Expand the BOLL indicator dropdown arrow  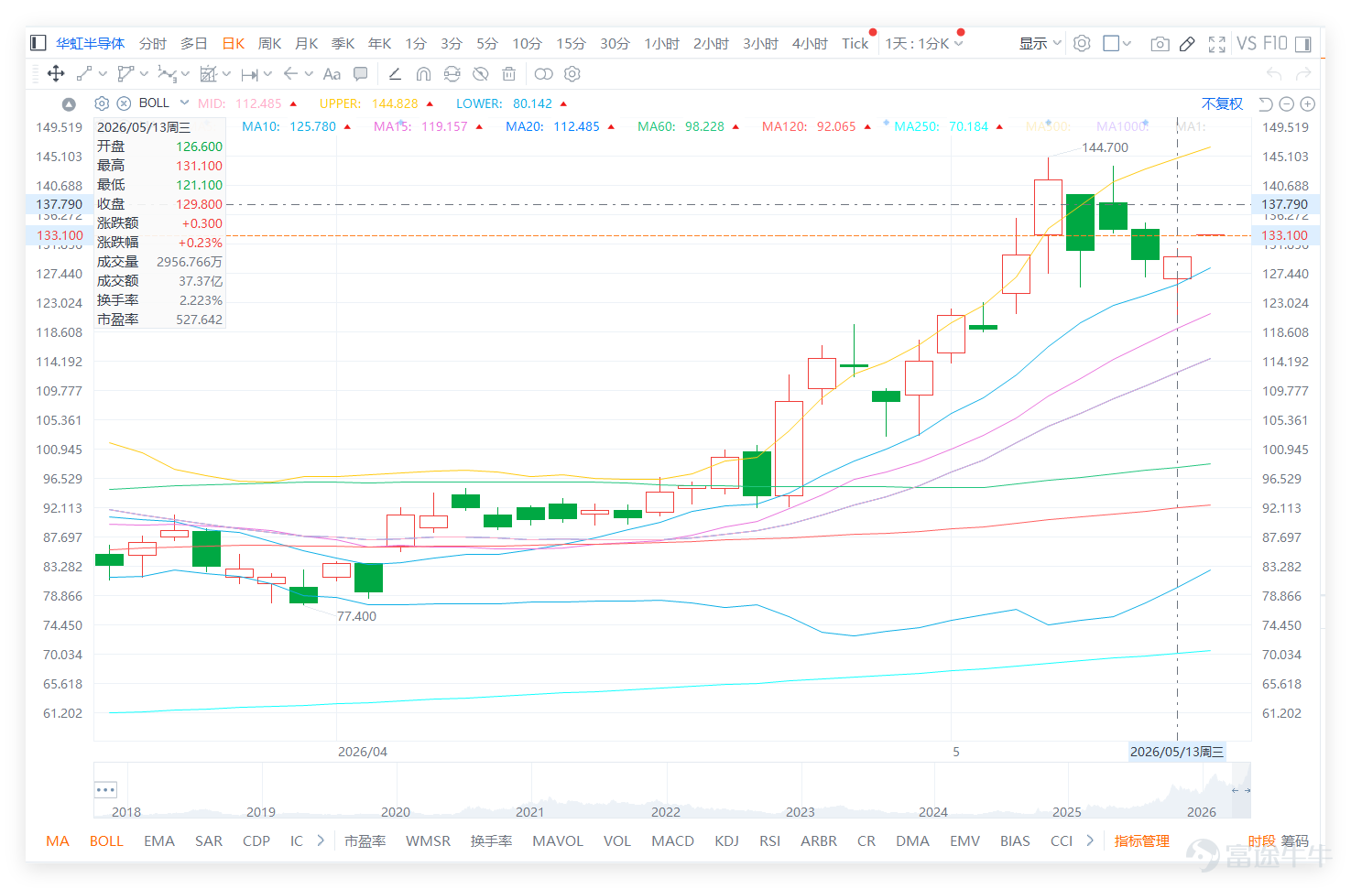(x=184, y=103)
